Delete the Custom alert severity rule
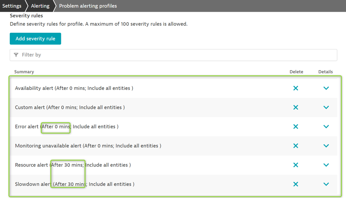Image resolution: width=346 pixels, height=198 pixels. [x=296, y=107]
